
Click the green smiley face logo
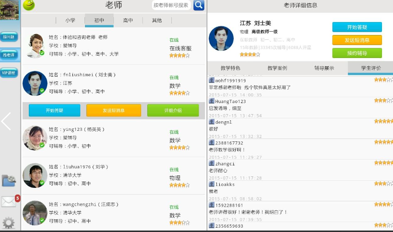click(29, 5)
